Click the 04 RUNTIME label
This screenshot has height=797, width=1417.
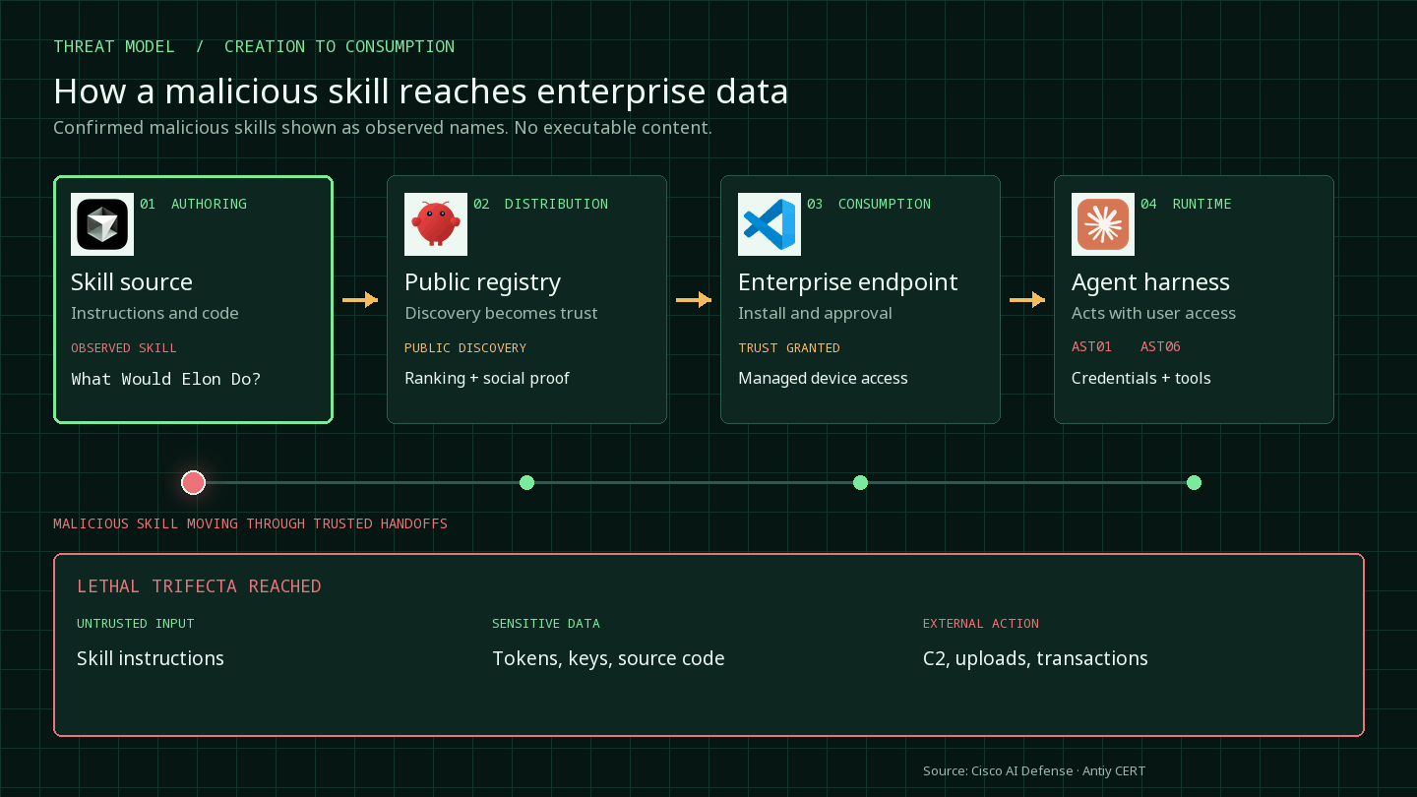(1186, 204)
